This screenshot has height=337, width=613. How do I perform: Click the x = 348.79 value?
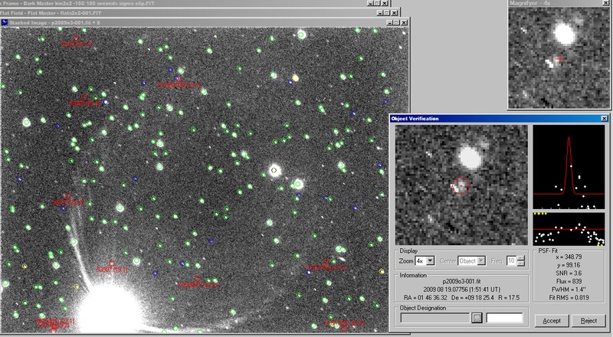point(569,257)
